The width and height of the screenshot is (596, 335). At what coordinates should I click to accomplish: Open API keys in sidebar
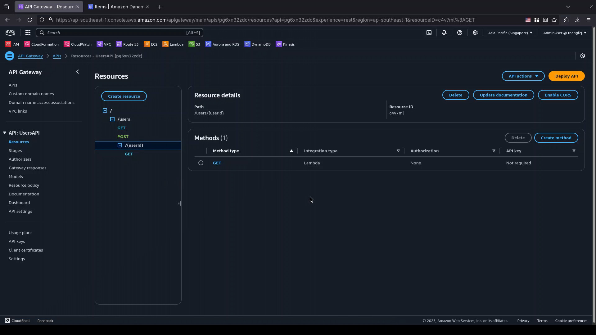(17, 241)
